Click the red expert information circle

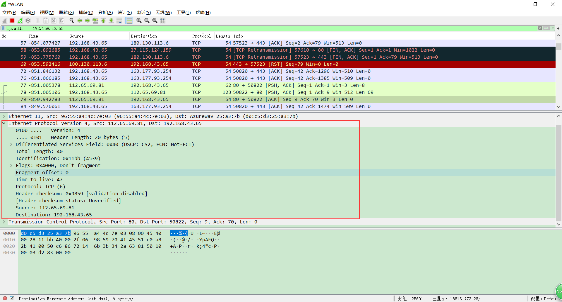[5, 298]
